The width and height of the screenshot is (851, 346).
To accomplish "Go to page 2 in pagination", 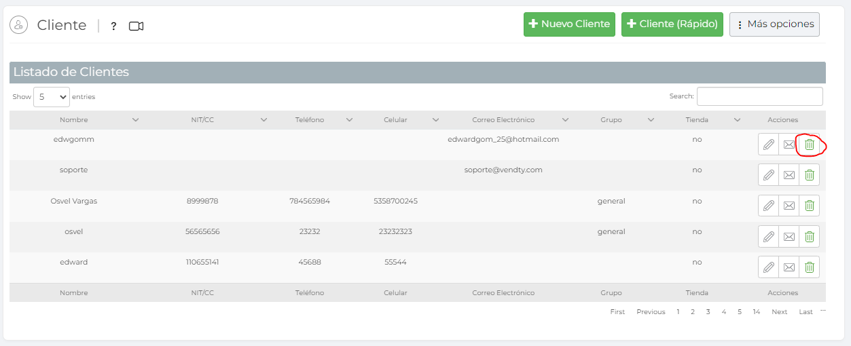I will [693, 312].
